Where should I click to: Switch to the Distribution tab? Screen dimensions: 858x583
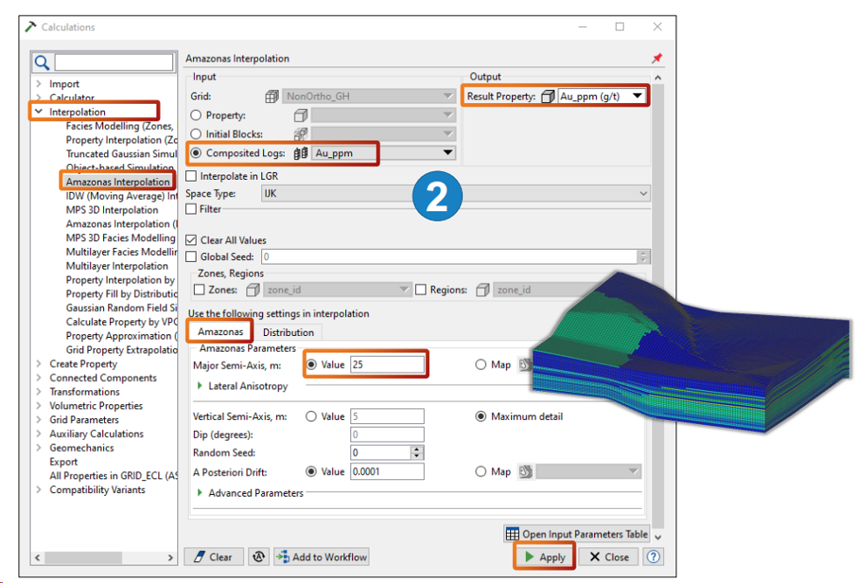288,333
